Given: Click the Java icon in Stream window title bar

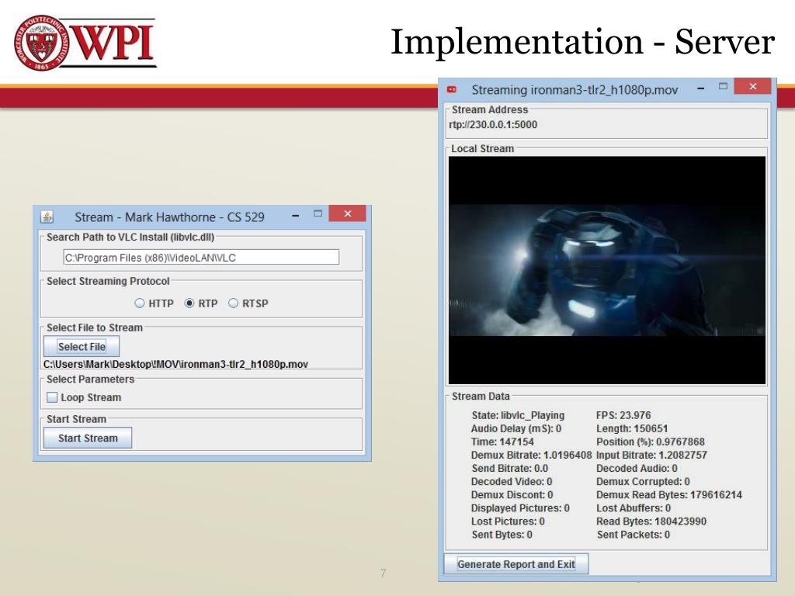Looking at the screenshot, I should pos(47,217).
